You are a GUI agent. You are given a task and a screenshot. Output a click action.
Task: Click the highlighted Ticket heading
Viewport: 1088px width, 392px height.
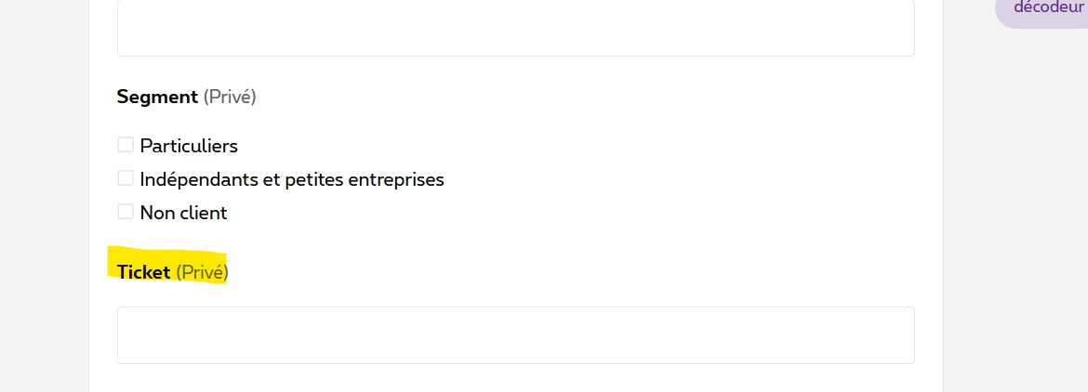pyautogui.click(x=144, y=272)
